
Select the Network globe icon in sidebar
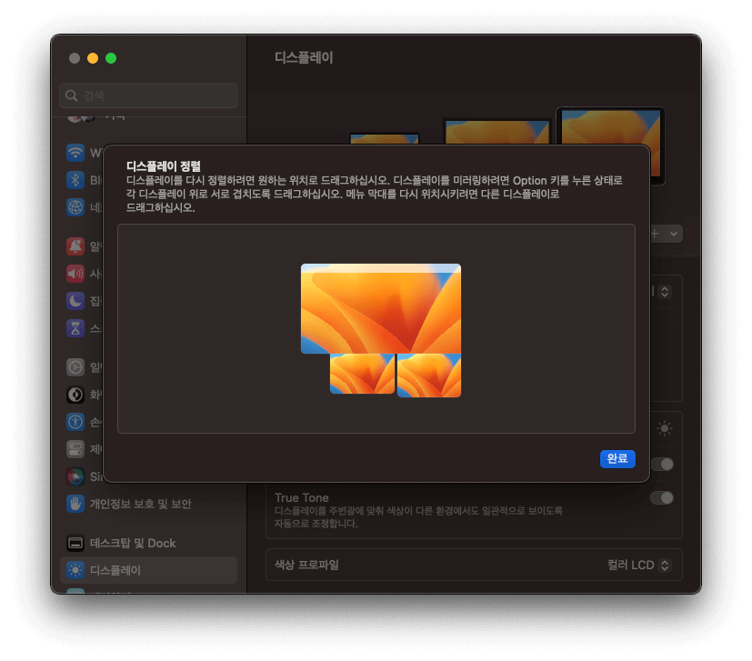point(75,207)
